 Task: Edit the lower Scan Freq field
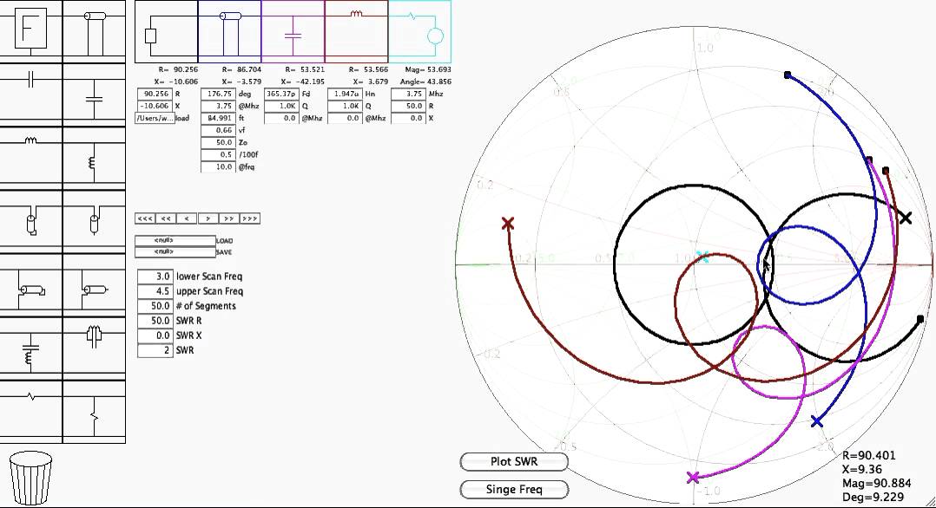155,277
